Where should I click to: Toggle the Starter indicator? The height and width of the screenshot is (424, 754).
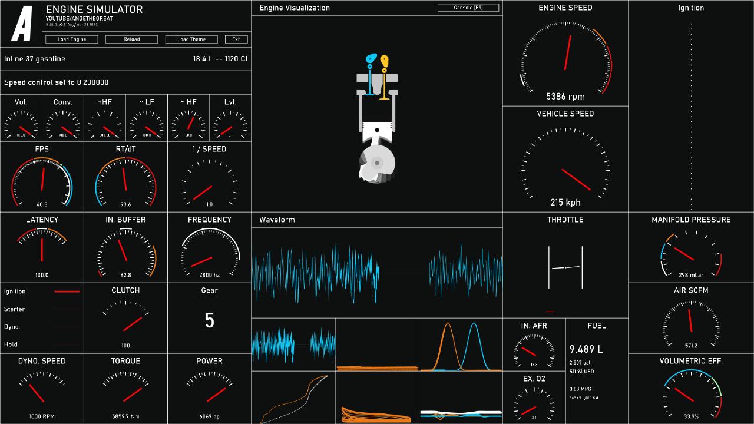pyautogui.click(x=67, y=309)
